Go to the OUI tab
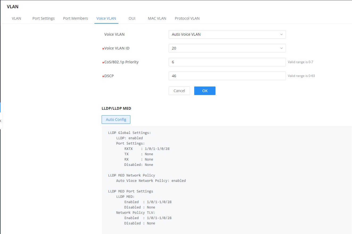This screenshot has width=352, height=234. 132,18
